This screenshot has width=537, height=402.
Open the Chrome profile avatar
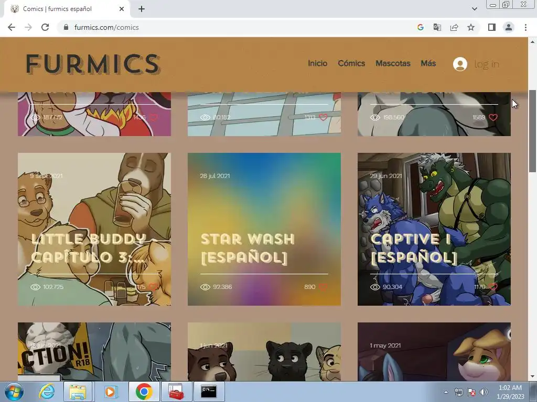pos(509,27)
